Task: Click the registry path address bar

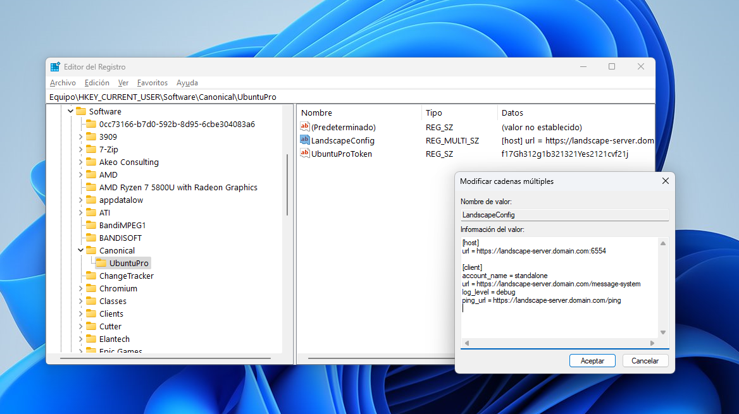Action: tap(253, 96)
